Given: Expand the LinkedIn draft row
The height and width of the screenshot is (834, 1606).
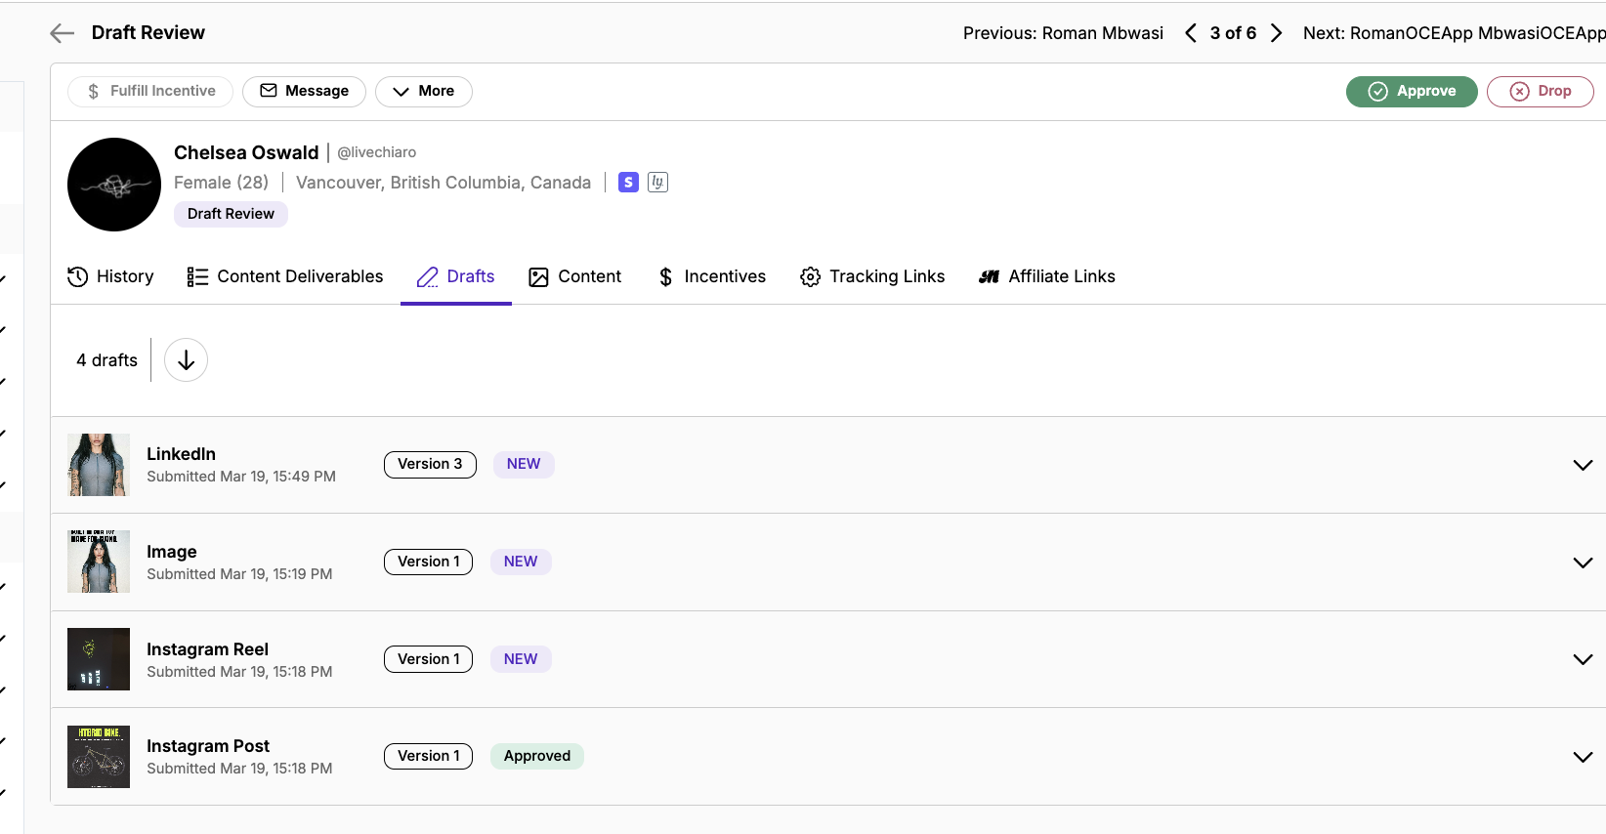Looking at the screenshot, I should tap(1582, 465).
